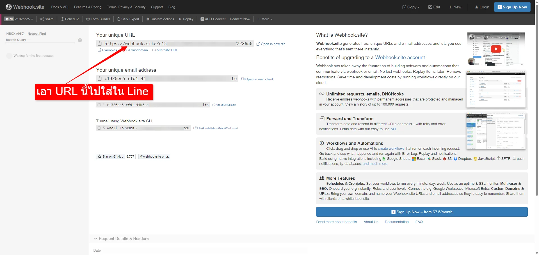The width and height of the screenshot is (539, 255).
Task: Click Sign Up Now – from $7.5/month
Action: click(422, 212)
